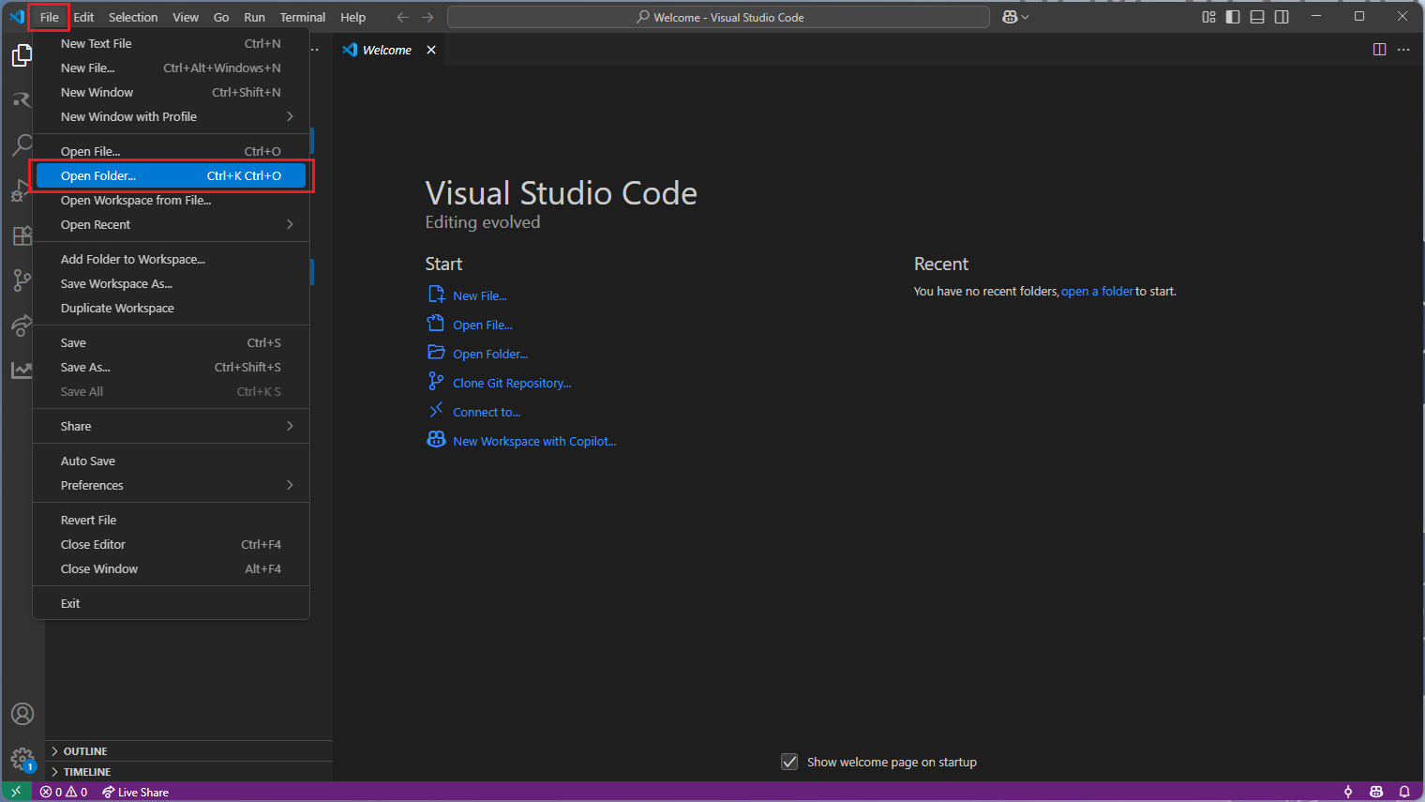Open the Explorer view in the activity bar
This screenshot has height=802, width=1425.
coord(21,55)
